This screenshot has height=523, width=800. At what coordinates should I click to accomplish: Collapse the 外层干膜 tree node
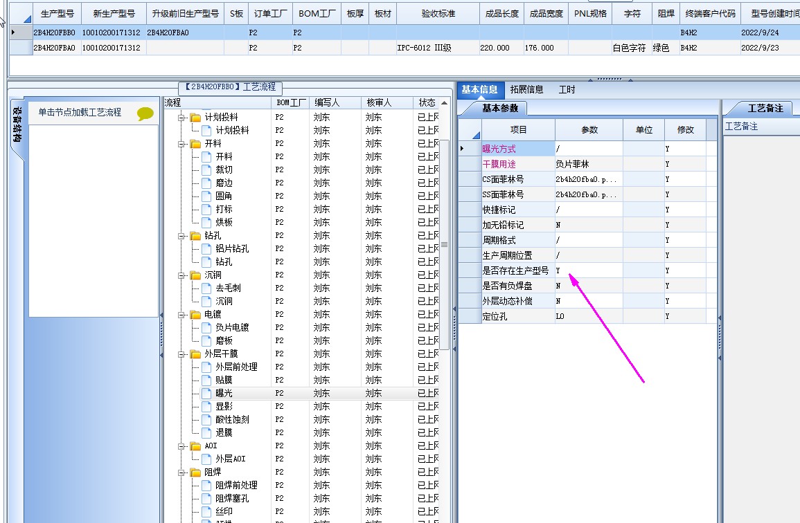(x=181, y=354)
